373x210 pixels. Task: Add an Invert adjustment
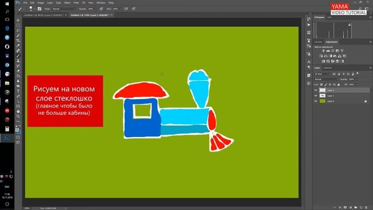323,61
